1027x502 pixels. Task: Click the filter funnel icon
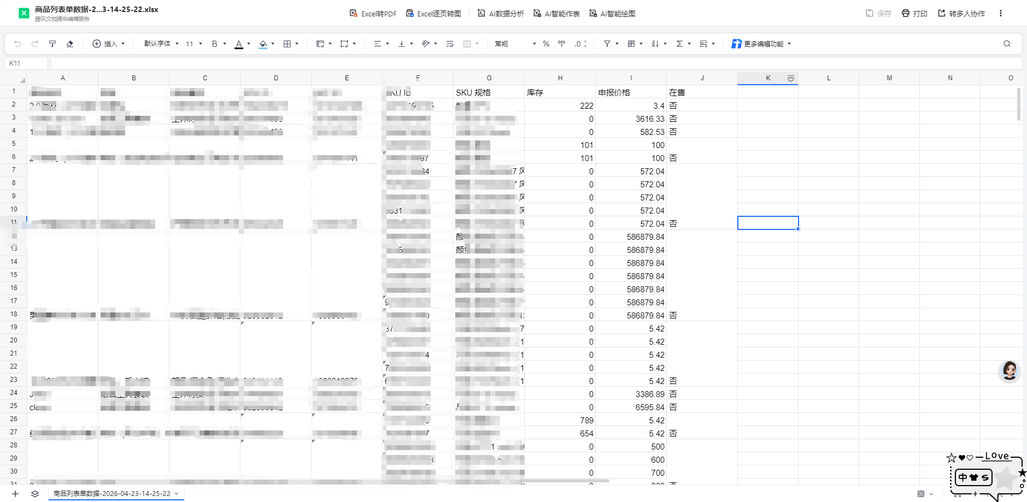click(x=607, y=44)
